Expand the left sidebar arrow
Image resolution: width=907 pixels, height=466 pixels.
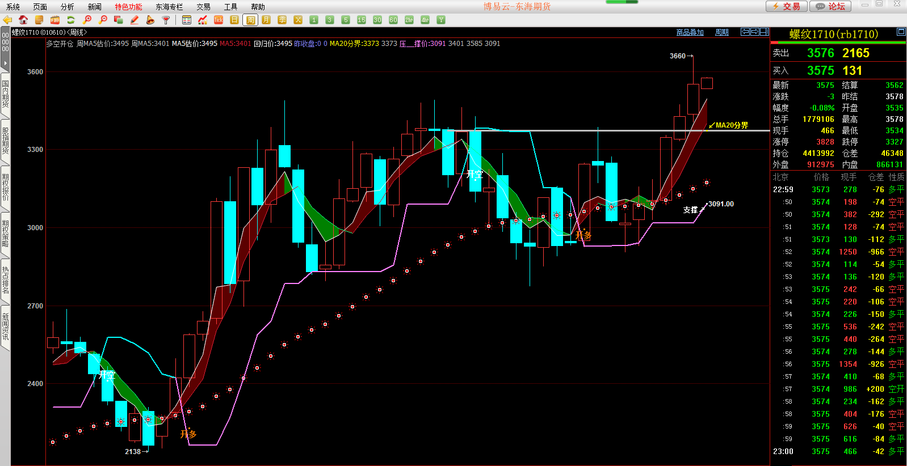5,63
